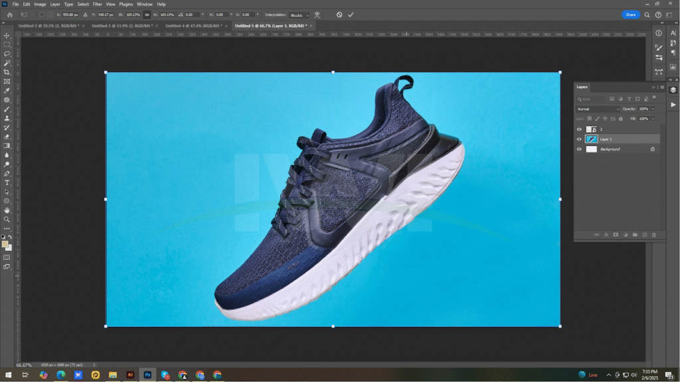Click the link layers icon
The height and width of the screenshot is (382, 680).
click(x=597, y=235)
